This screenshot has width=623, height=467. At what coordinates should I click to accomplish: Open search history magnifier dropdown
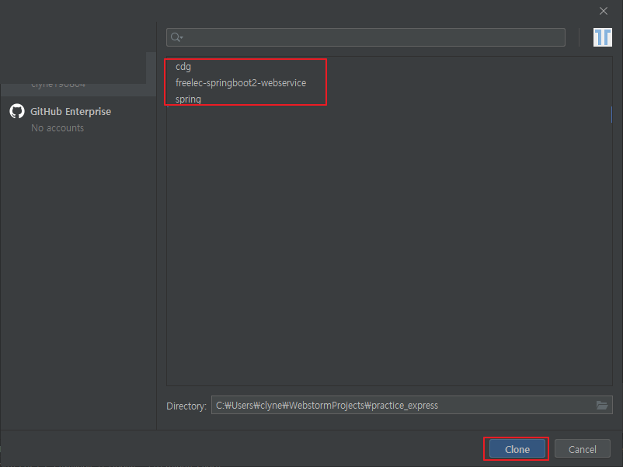(176, 37)
